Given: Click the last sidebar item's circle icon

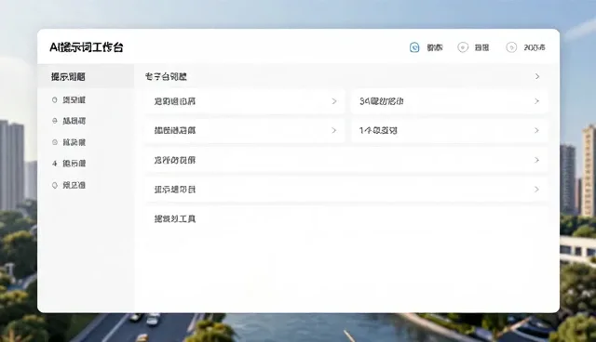Looking at the screenshot, I should coord(54,185).
